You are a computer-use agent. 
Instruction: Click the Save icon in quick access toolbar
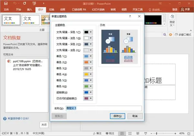coord(6,3)
